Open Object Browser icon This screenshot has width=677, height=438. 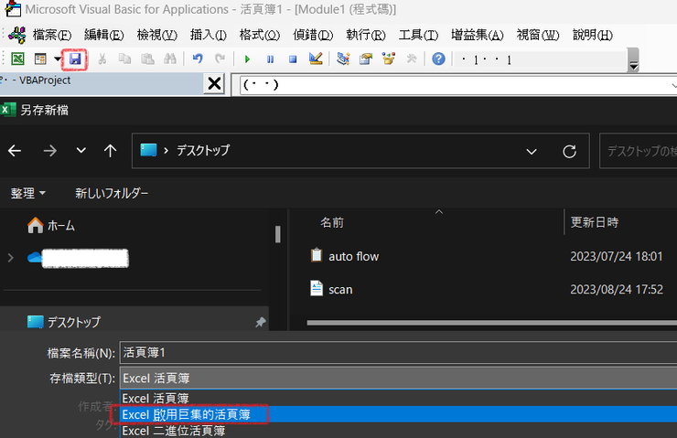389,59
